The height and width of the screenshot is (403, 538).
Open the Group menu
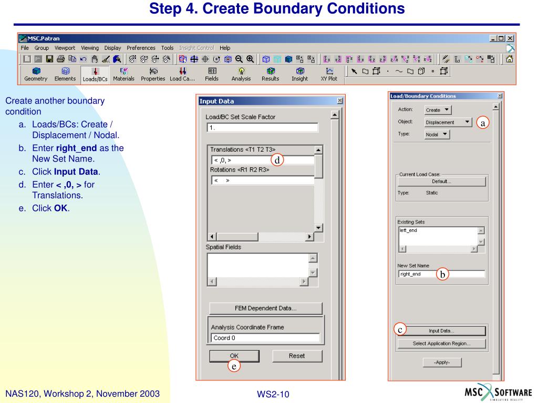[x=42, y=48]
